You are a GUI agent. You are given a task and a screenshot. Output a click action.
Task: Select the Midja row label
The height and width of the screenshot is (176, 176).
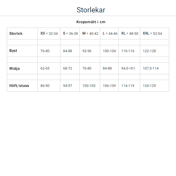coord(15,68)
